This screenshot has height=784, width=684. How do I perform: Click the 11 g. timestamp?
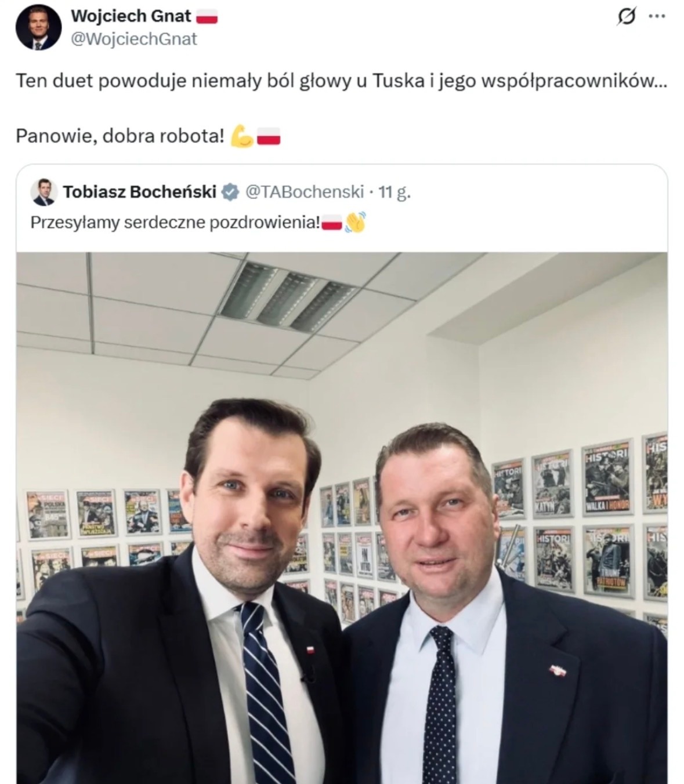click(x=394, y=192)
